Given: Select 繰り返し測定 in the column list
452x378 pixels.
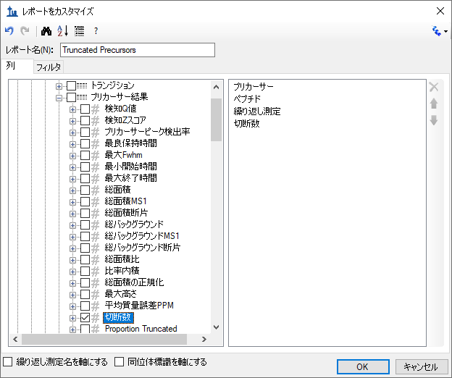Looking at the screenshot, I should 257,112.
